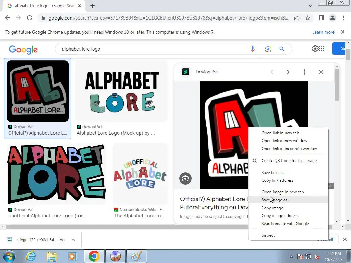This screenshot has width=351, height=263.
Task: Select Open image in new tab
Action: pyautogui.click(x=288, y=192)
